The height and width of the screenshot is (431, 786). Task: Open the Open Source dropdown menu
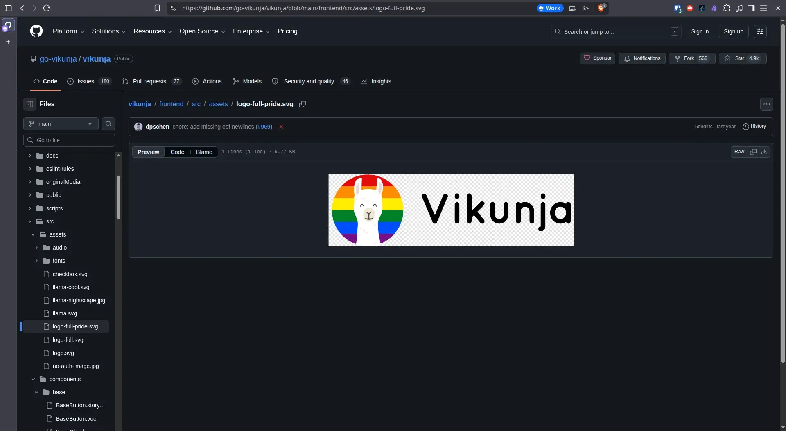[x=202, y=31]
